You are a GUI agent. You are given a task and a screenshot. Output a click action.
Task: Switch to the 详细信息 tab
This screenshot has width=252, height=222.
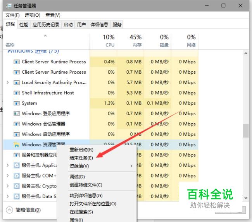99,25
